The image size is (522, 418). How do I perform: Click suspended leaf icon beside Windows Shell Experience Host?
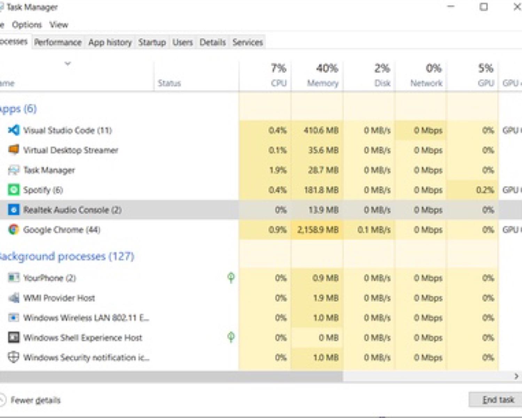click(231, 337)
